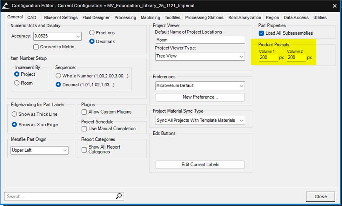Open the Accuracy dropdown
342x206 pixels.
pyautogui.click(x=78, y=36)
